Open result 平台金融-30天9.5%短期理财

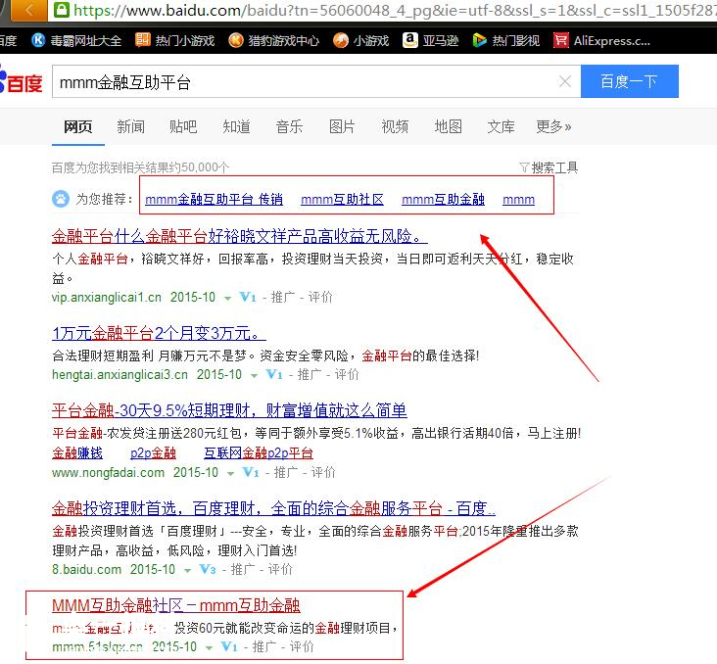click(x=229, y=410)
